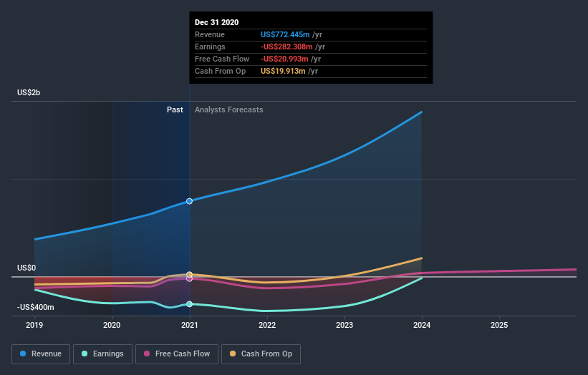Click the Cash From Op marker at 2021
588x375 pixels.
tap(189, 275)
